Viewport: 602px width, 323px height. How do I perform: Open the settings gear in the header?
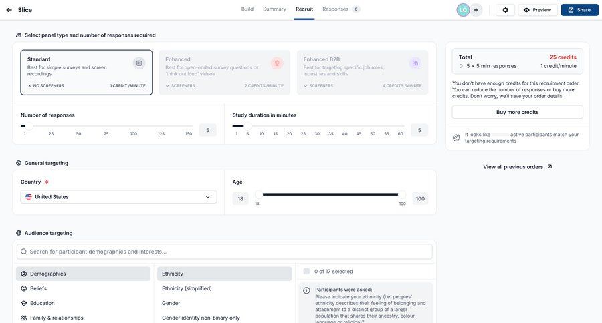pyautogui.click(x=505, y=10)
